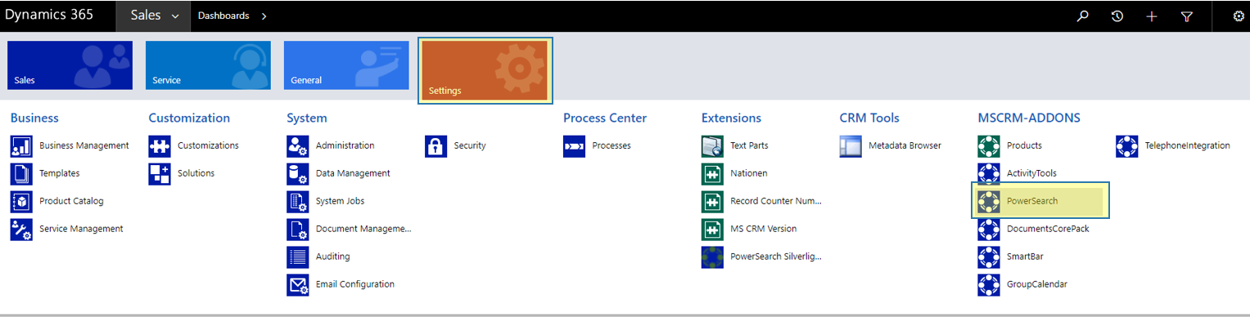Screen dimensions: 1250x317
Task: Open the Processes link
Action: [x=611, y=145]
